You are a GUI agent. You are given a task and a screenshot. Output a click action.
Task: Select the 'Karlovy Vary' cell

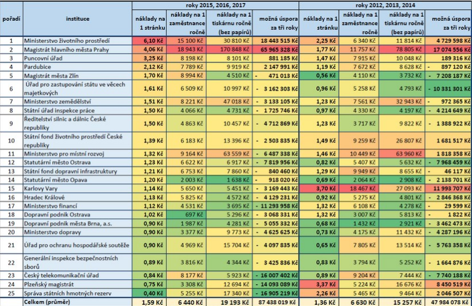click(x=78, y=189)
